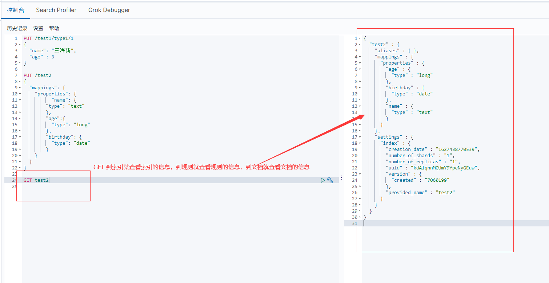
Task: Open 历史记录 history
Action: [x=17, y=28]
